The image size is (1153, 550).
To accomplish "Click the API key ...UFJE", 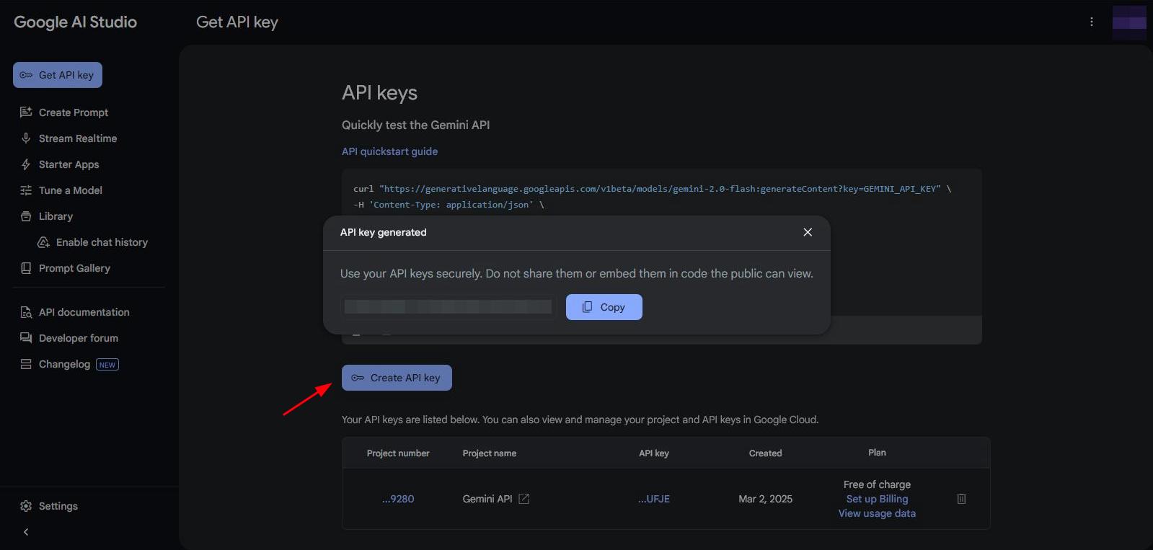I will click(x=654, y=499).
